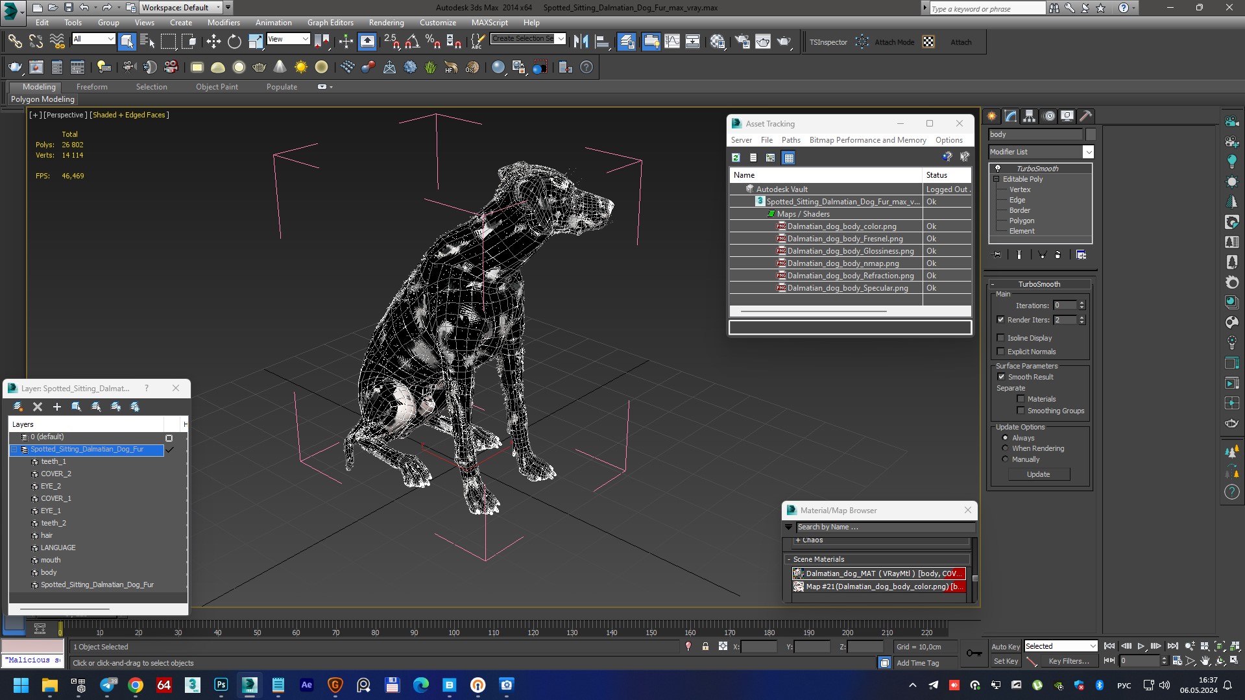Image resolution: width=1245 pixels, height=700 pixels.
Task: Enable Separate by Materials checkbox
Action: click(x=1021, y=399)
